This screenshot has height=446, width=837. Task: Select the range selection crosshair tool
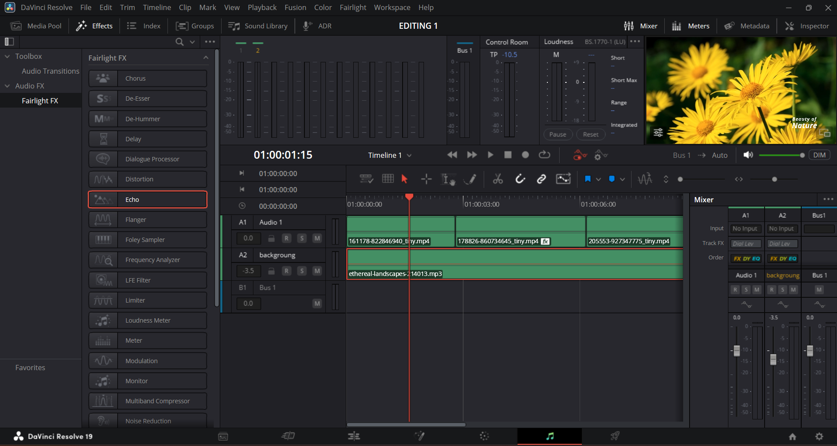tap(426, 179)
